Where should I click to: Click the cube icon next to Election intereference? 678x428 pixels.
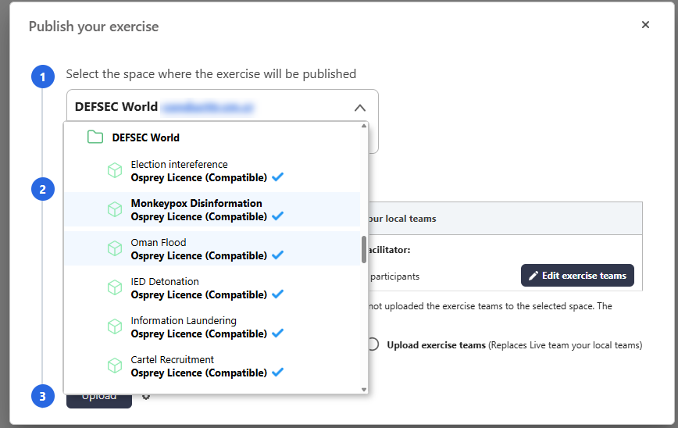(x=115, y=171)
